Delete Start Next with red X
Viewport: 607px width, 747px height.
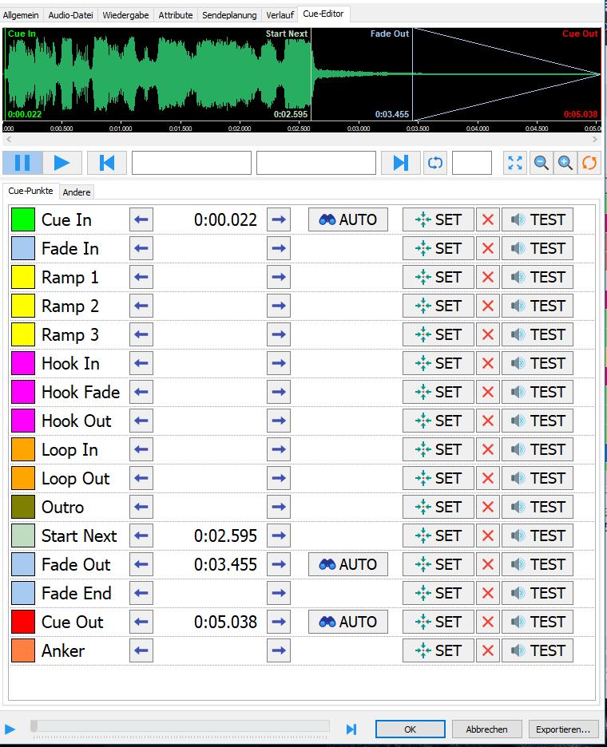488,536
